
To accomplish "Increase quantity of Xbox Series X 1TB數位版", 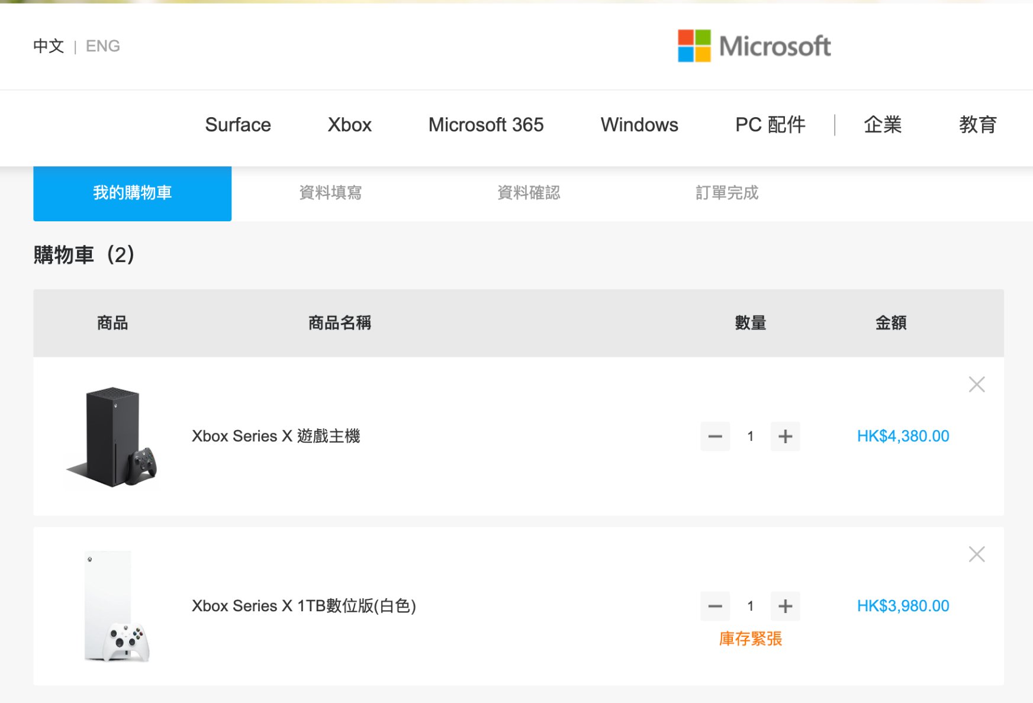I will coord(785,607).
